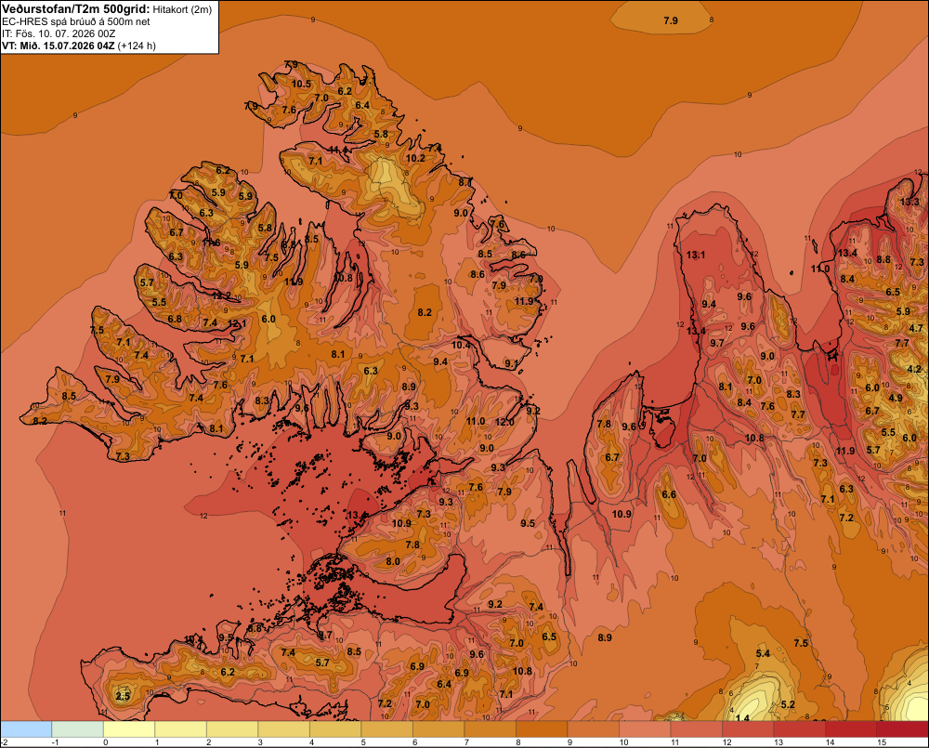Image resolution: width=929 pixels, height=748 pixels.
Task: Click the 11.4 temperature value
Action: (x=338, y=150)
